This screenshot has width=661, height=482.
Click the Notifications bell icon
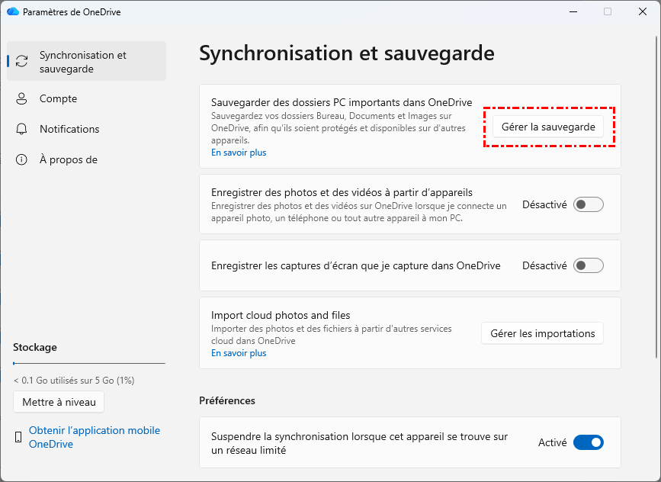[22, 130]
